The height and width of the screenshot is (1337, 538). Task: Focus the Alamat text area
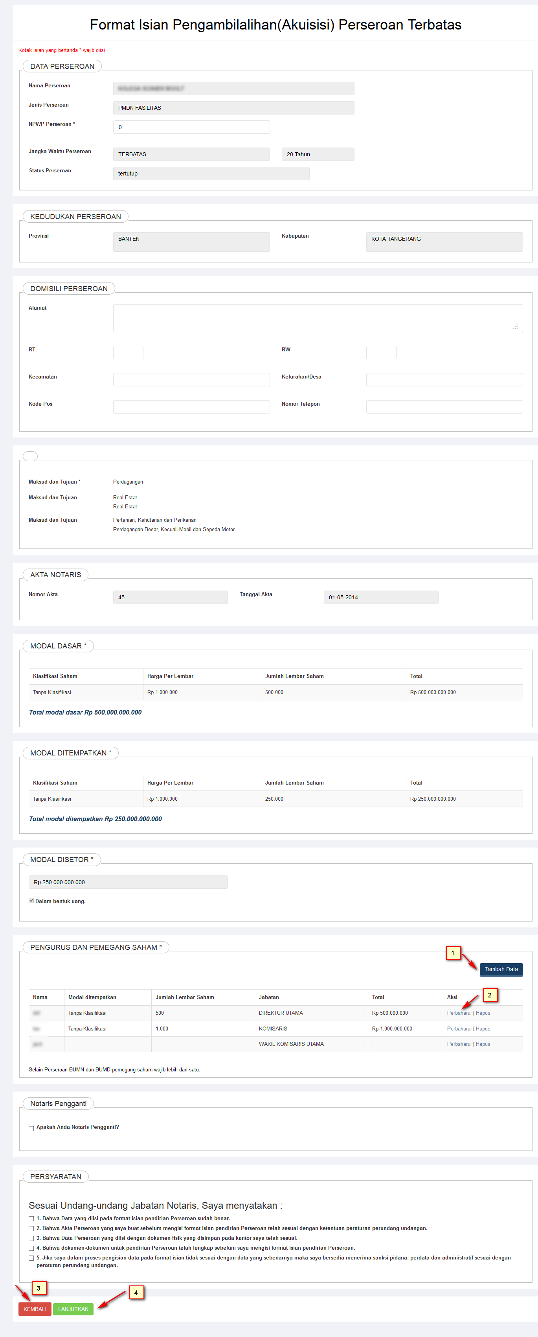317,318
